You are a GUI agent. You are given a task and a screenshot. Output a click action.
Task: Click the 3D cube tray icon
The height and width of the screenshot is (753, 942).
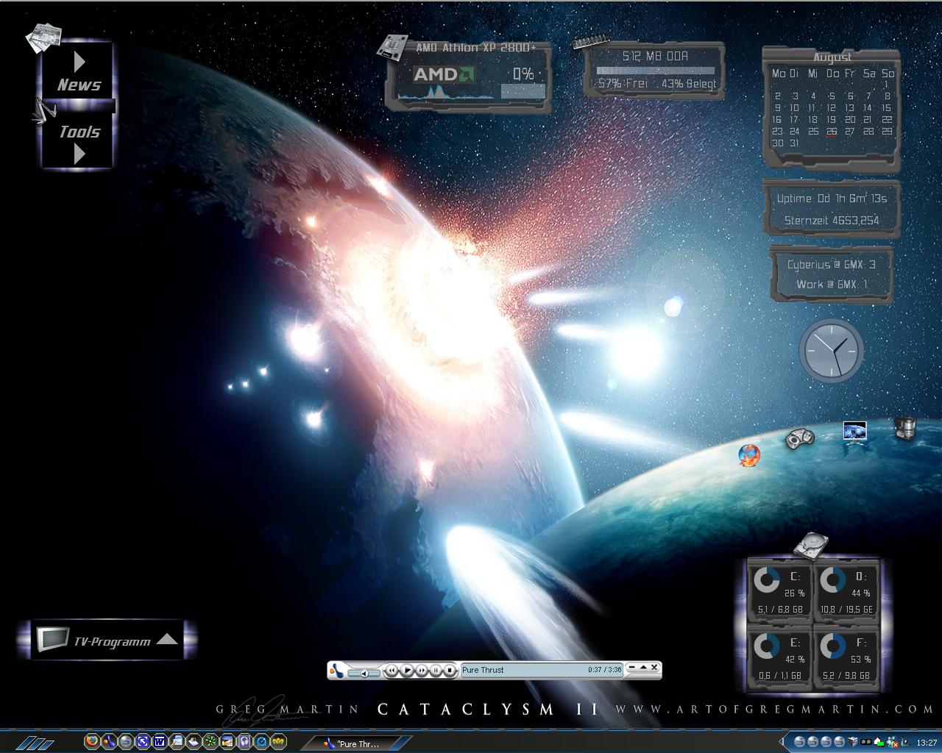(853, 742)
